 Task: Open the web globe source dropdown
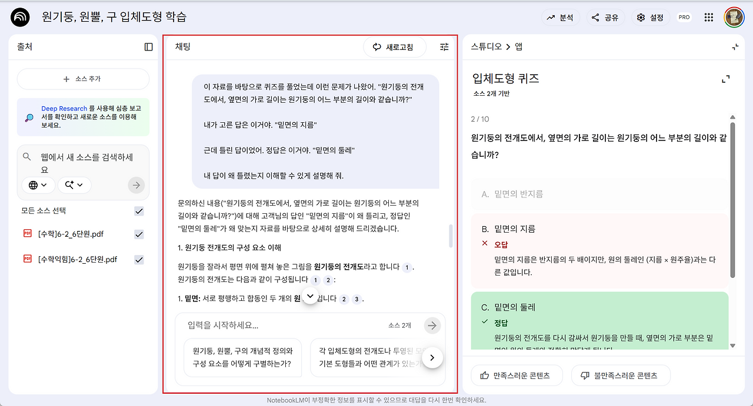tap(38, 185)
